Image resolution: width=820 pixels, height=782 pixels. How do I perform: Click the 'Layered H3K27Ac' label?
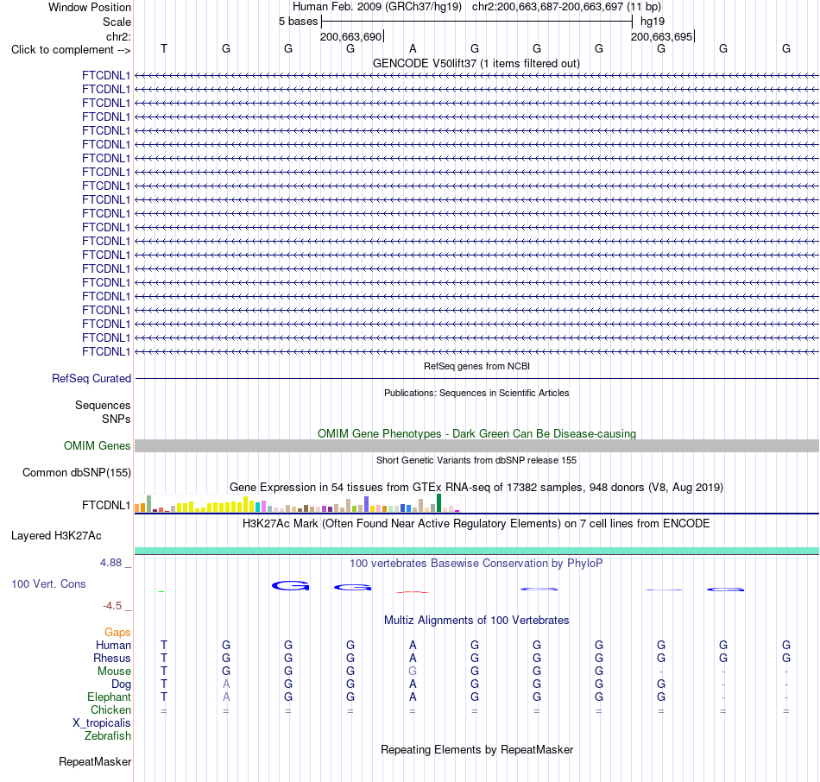pyautogui.click(x=56, y=536)
